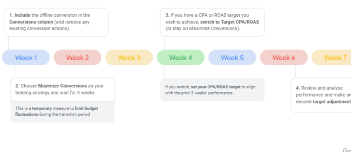Select the Week 7 timeline pill

331,58
